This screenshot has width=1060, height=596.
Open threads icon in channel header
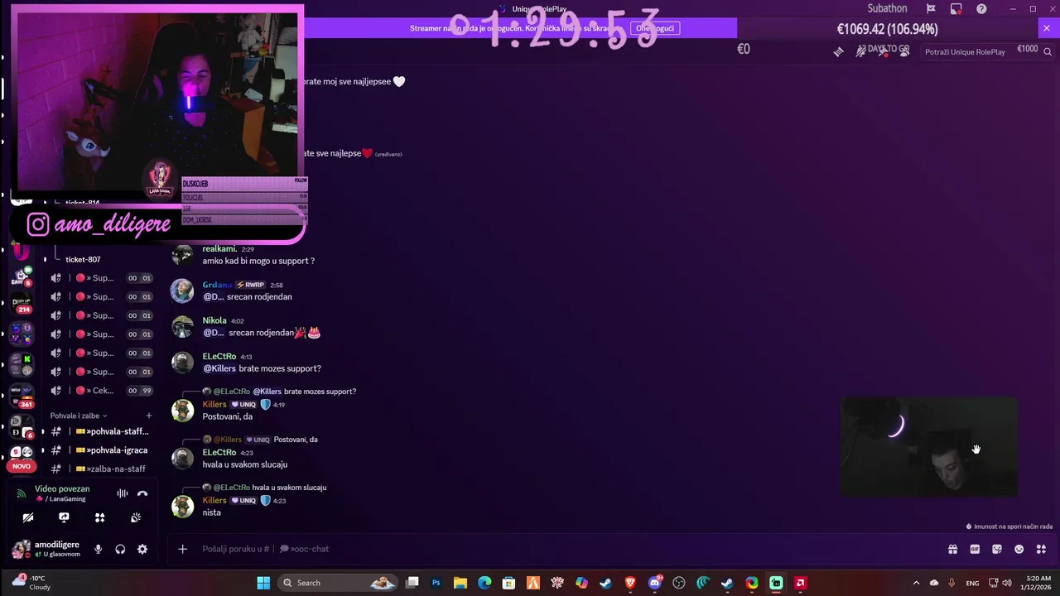pos(839,51)
